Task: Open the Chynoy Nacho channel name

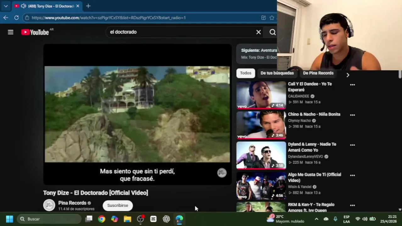Action: point(299,121)
